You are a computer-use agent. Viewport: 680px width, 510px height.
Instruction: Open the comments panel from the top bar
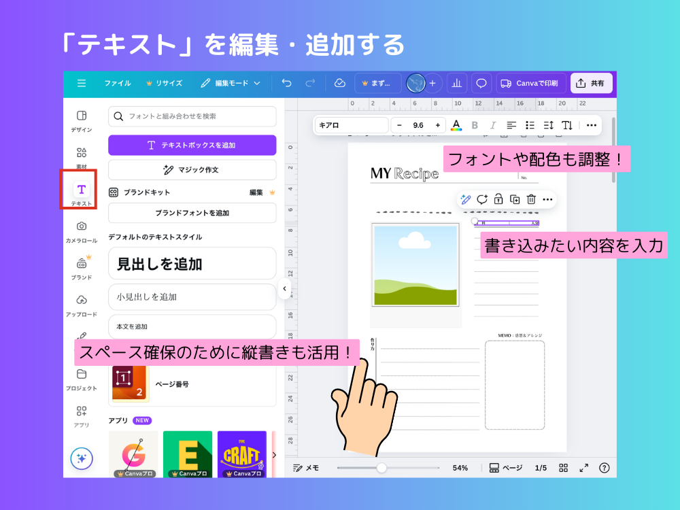click(x=481, y=84)
